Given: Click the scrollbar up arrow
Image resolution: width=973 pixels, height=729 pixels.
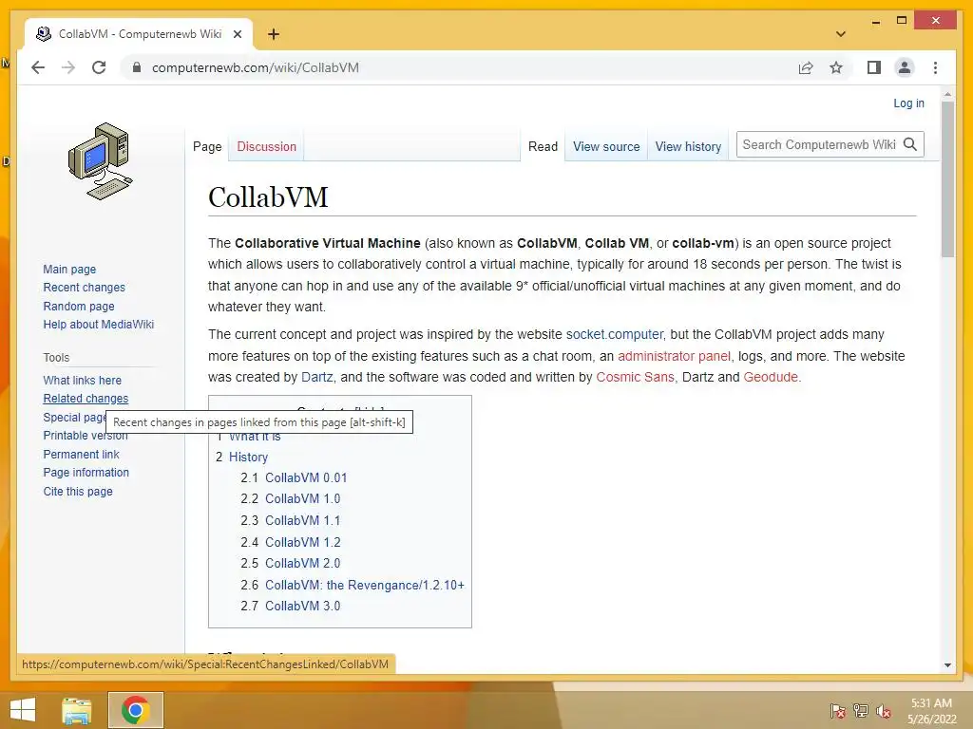Looking at the screenshot, I should click(947, 94).
